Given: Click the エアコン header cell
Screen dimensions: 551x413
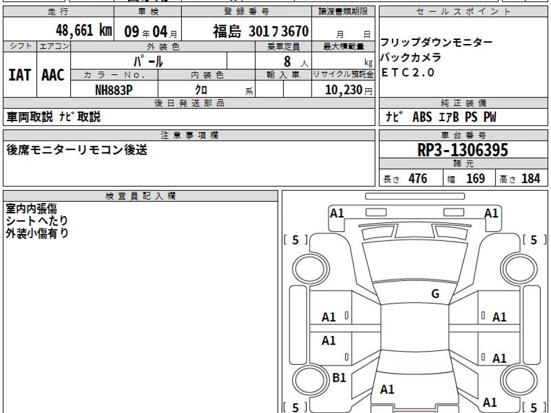Looking at the screenshot, I should tap(54, 46).
